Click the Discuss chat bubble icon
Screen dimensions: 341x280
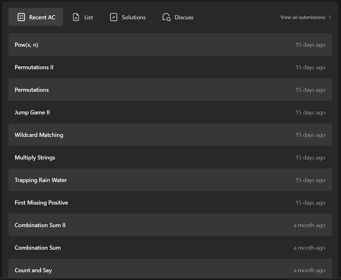pos(166,17)
